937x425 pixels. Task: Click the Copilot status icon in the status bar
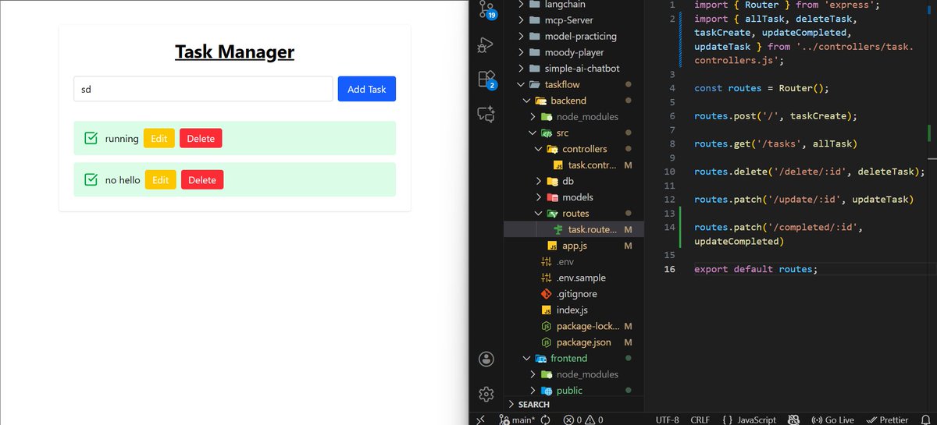pyautogui.click(x=795, y=420)
